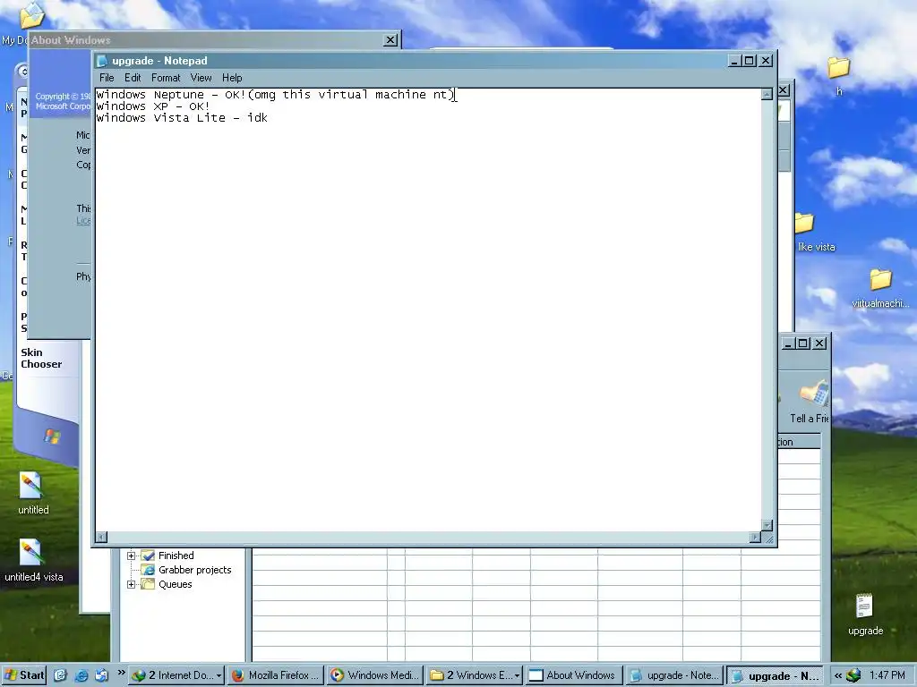Click the globe system tray icon
The image size is (917, 687).
click(853, 675)
